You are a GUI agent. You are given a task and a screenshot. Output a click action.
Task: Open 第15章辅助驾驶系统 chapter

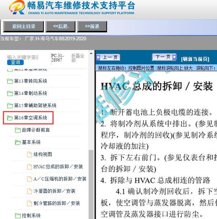pos(35,105)
